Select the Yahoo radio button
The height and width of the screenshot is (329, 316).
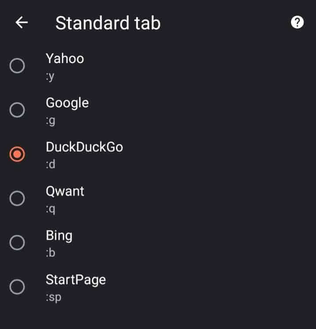click(x=17, y=66)
